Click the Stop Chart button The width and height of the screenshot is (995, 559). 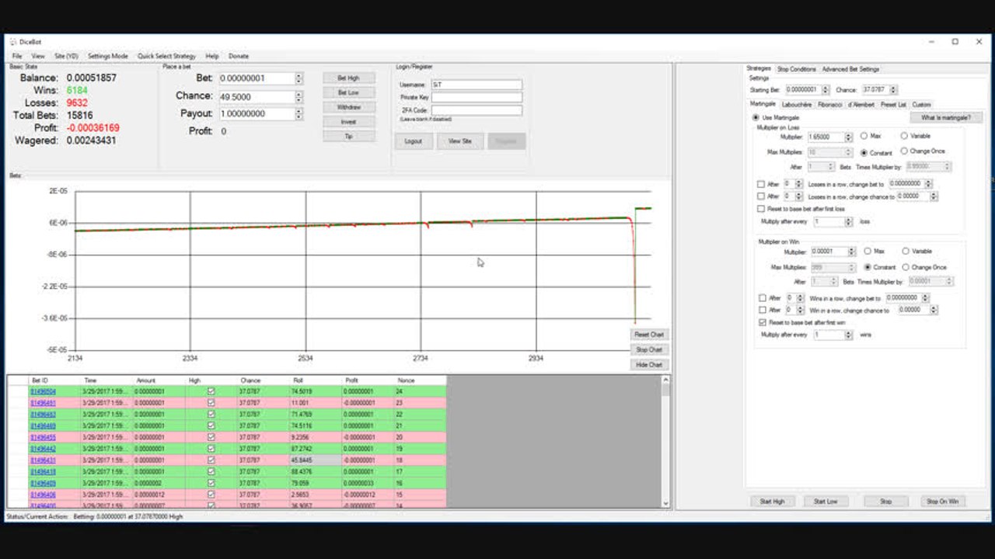[649, 349]
